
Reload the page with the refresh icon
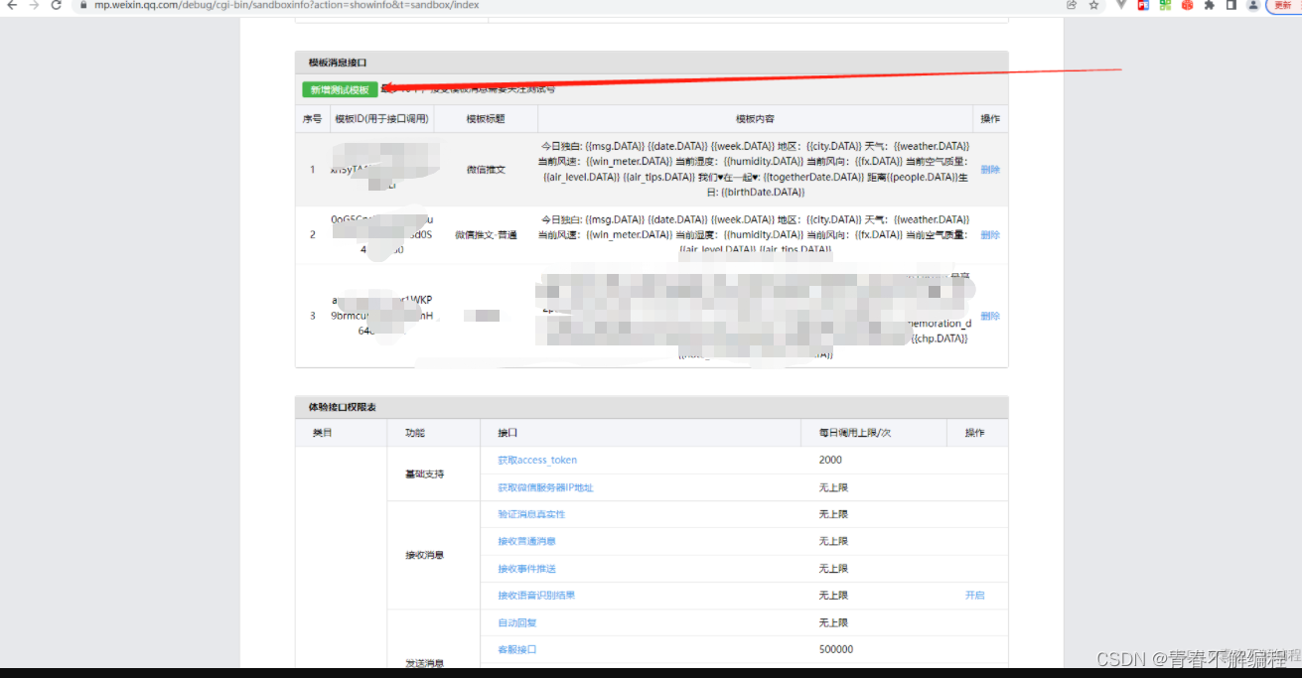coord(56,5)
